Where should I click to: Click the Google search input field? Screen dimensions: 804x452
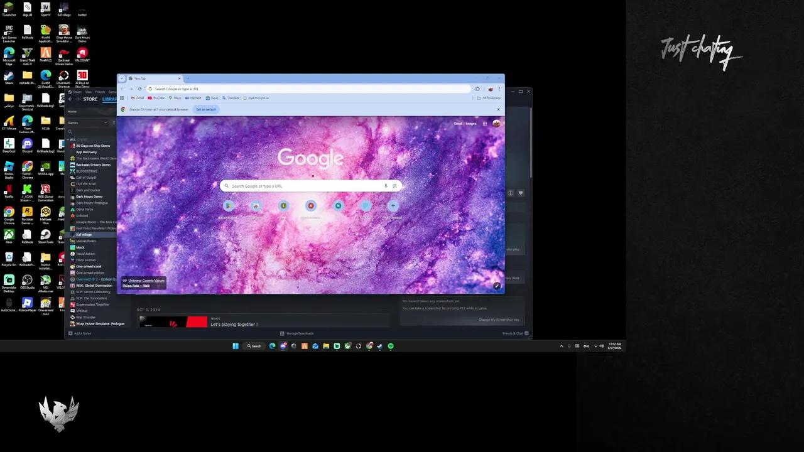pos(301,186)
